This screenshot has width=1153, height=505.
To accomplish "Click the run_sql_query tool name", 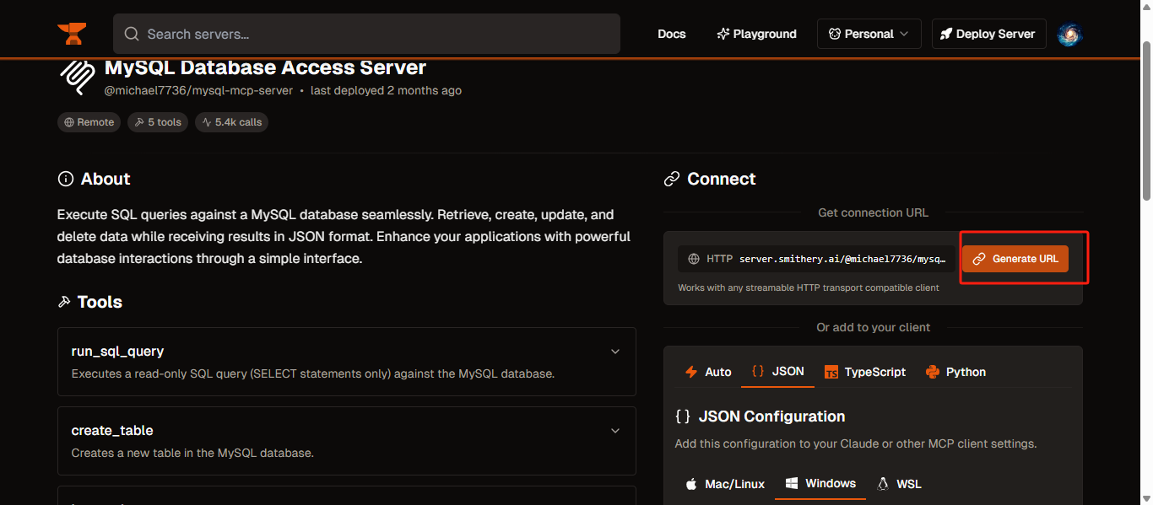I will pos(117,351).
